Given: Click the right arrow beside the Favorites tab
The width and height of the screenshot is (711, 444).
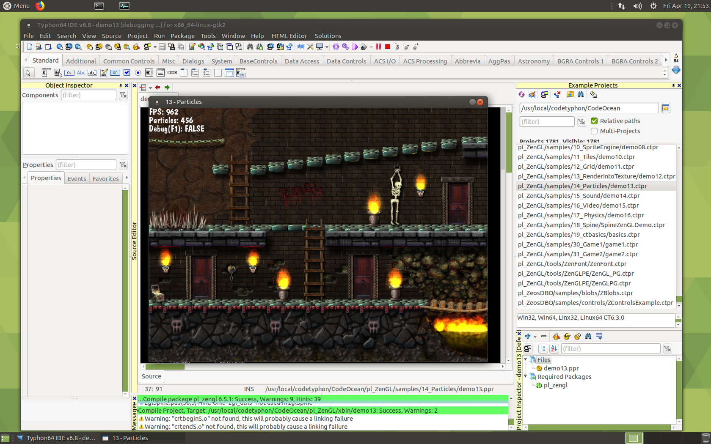Looking at the screenshot, I should (x=127, y=178).
